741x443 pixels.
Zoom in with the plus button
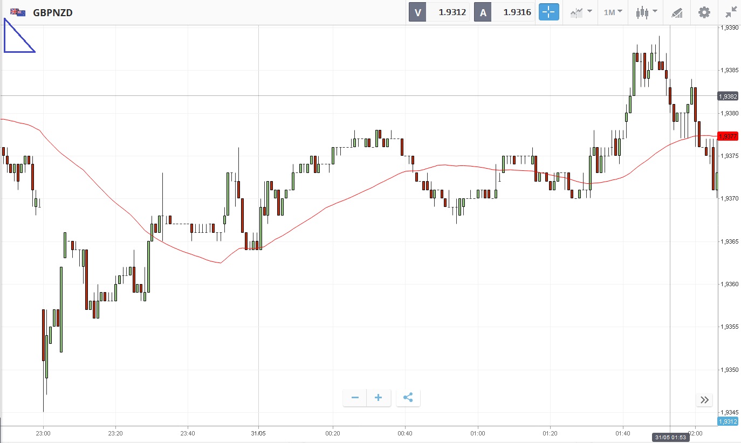[x=379, y=398]
